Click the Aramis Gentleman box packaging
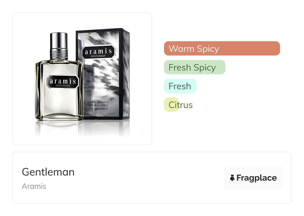 click(103, 74)
